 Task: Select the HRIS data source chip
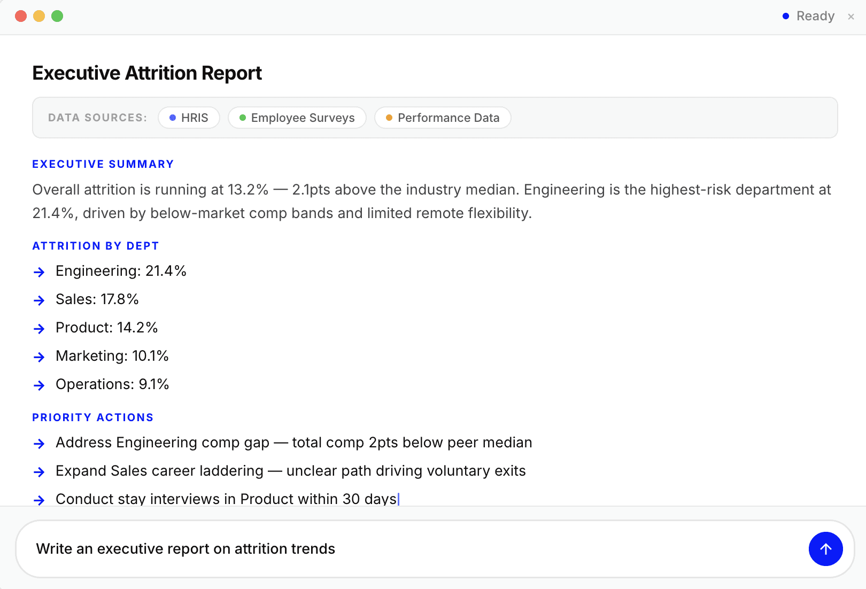(x=189, y=118)
